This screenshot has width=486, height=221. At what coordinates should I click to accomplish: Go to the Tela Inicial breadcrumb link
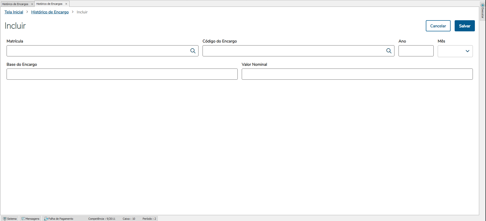[14, 12]
